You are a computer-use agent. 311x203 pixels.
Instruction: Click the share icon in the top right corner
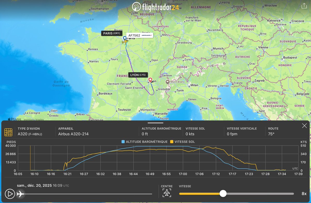click(x=304, y=5)
